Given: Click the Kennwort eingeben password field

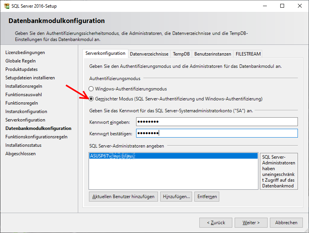Looking at the screenshot, I should point(216,122).
